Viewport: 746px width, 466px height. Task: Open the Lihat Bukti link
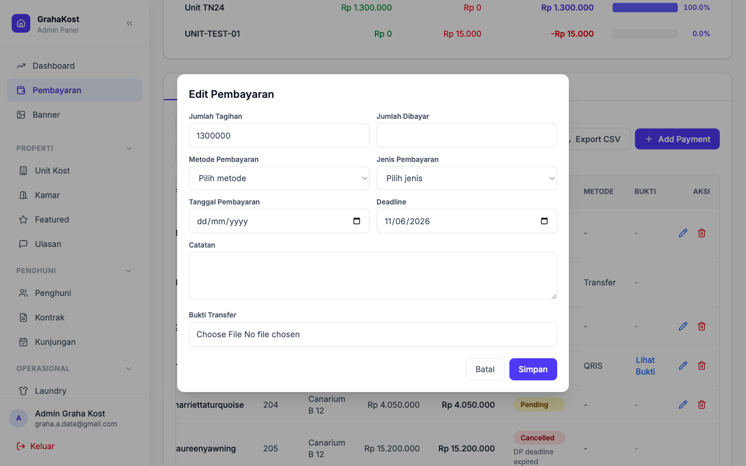pyautogui.click(x=645, y=366)
